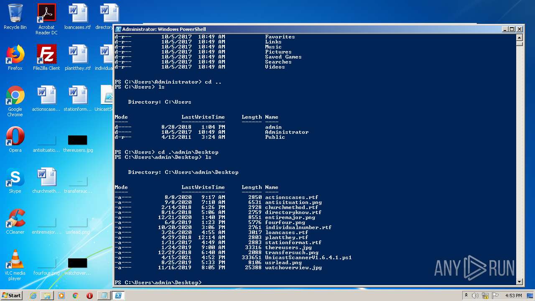
Task: Open Windows Media Player taskbar icon
Action: pos(61,296)
